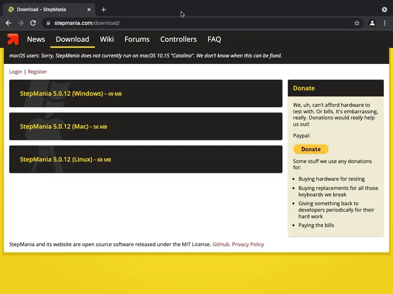
Task: Go back with the browser back arrow
Action: [8, 23]
